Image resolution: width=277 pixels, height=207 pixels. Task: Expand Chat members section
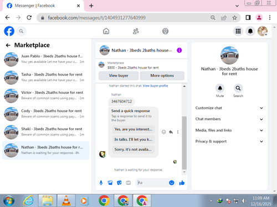coord(229,119)
